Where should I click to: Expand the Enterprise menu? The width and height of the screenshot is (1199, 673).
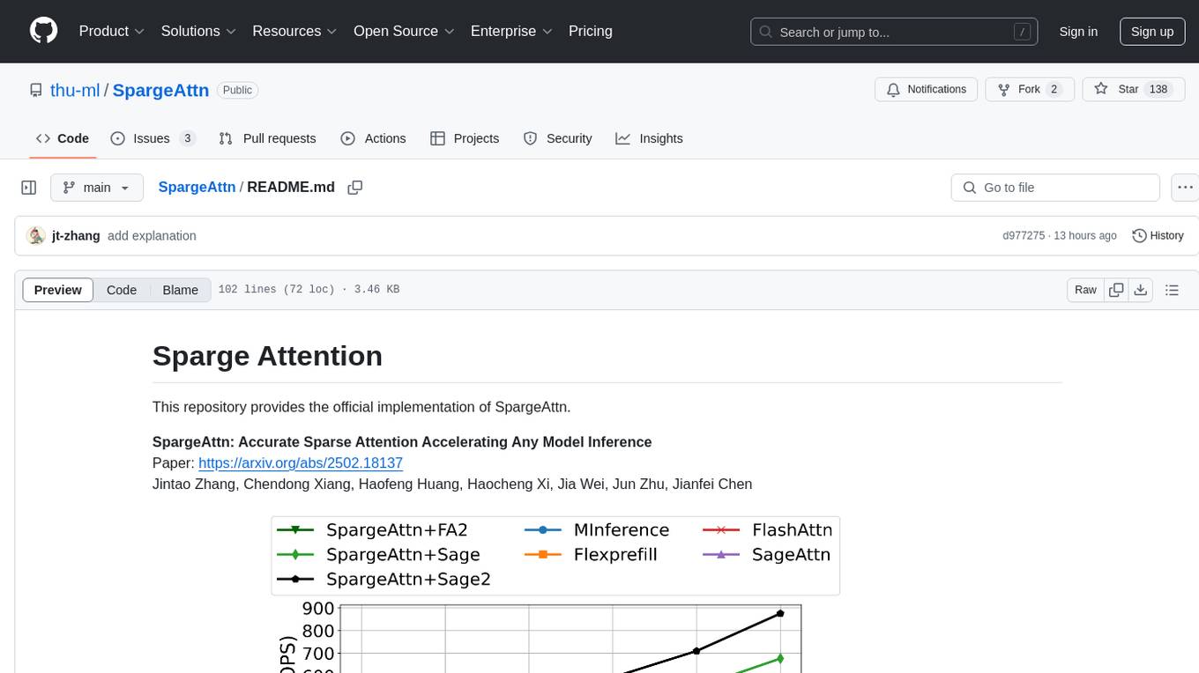(511, 31)
